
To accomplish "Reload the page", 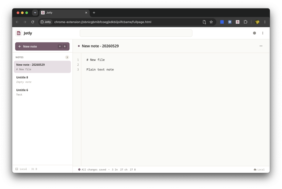I will 33,22.
